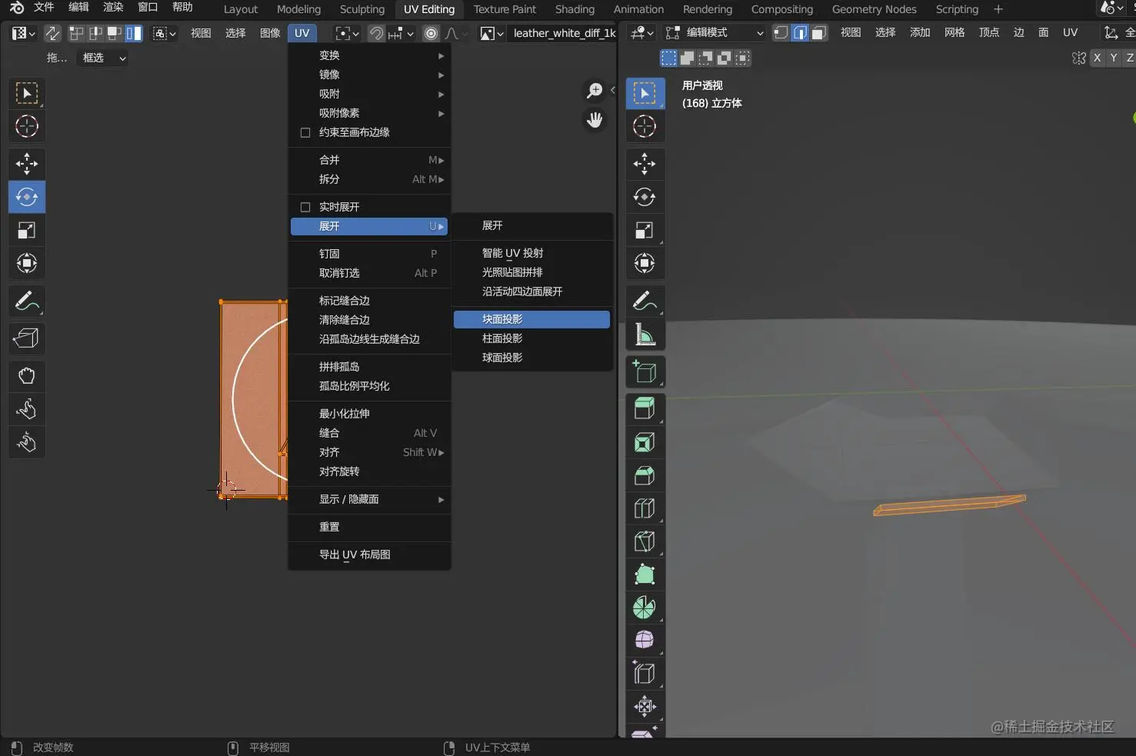The height and width of the screenshot is (756, 1136).
Task: Select 标记缝合边 menu entry
Action: tap(370, 301)
